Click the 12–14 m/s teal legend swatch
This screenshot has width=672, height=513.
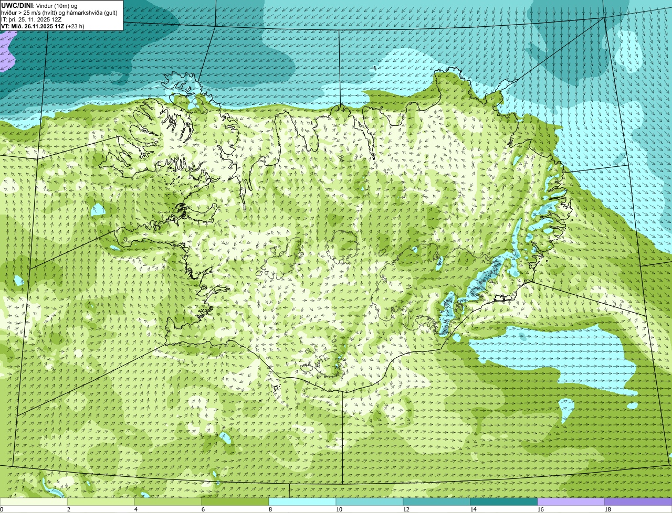point(437,502)
